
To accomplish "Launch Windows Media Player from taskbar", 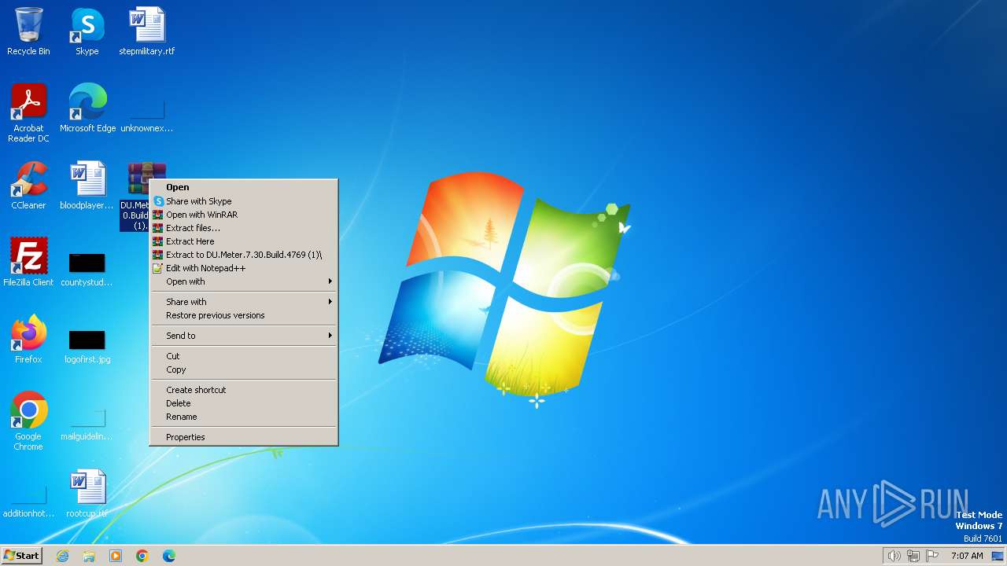I will click(x=116, y=556).
